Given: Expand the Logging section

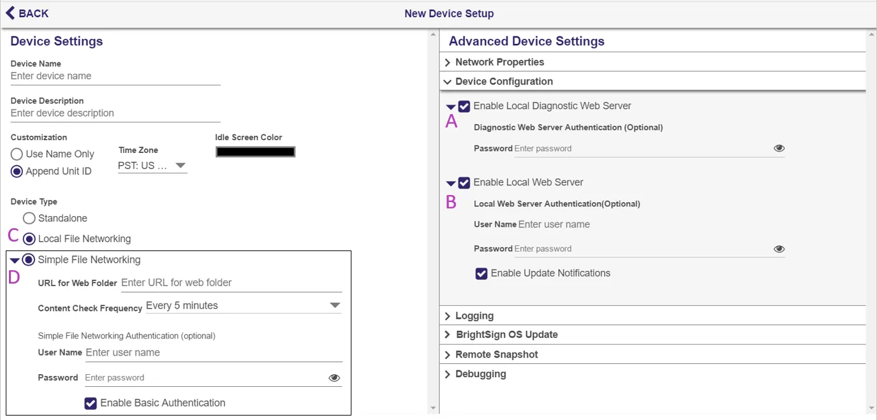Looking at the screenshot, I should (652, 316).
